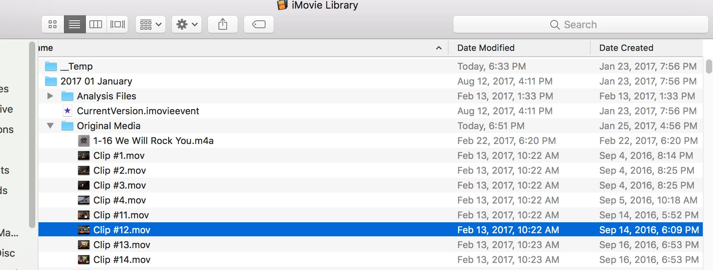Viewport: 713px width, 270px height.
Task: Select the _Temp folder icon
Action: (51, 66)
